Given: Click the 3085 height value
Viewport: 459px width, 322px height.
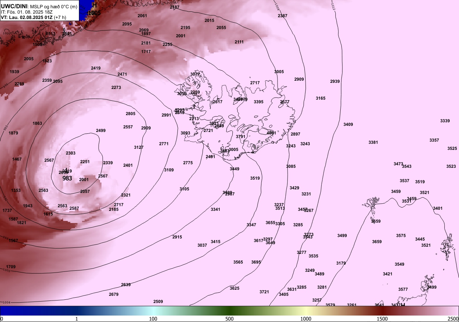Looking at the screenshot, I should pos(291,166).
